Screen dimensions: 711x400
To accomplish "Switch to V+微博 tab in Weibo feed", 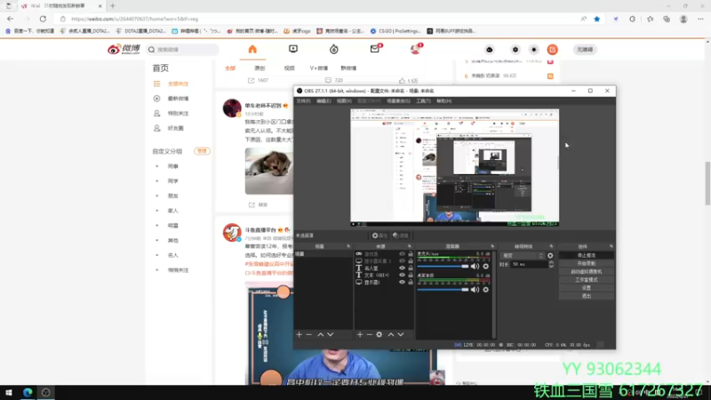I will click(319, 68).
